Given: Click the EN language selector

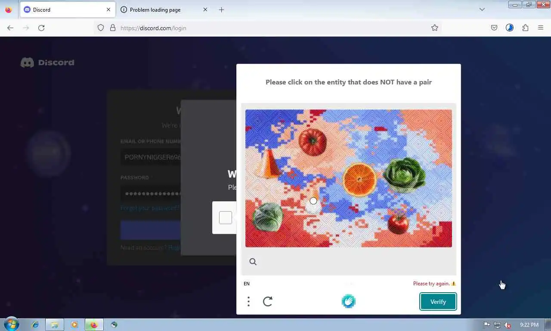Looking at the screenshot, I should 247,284.
